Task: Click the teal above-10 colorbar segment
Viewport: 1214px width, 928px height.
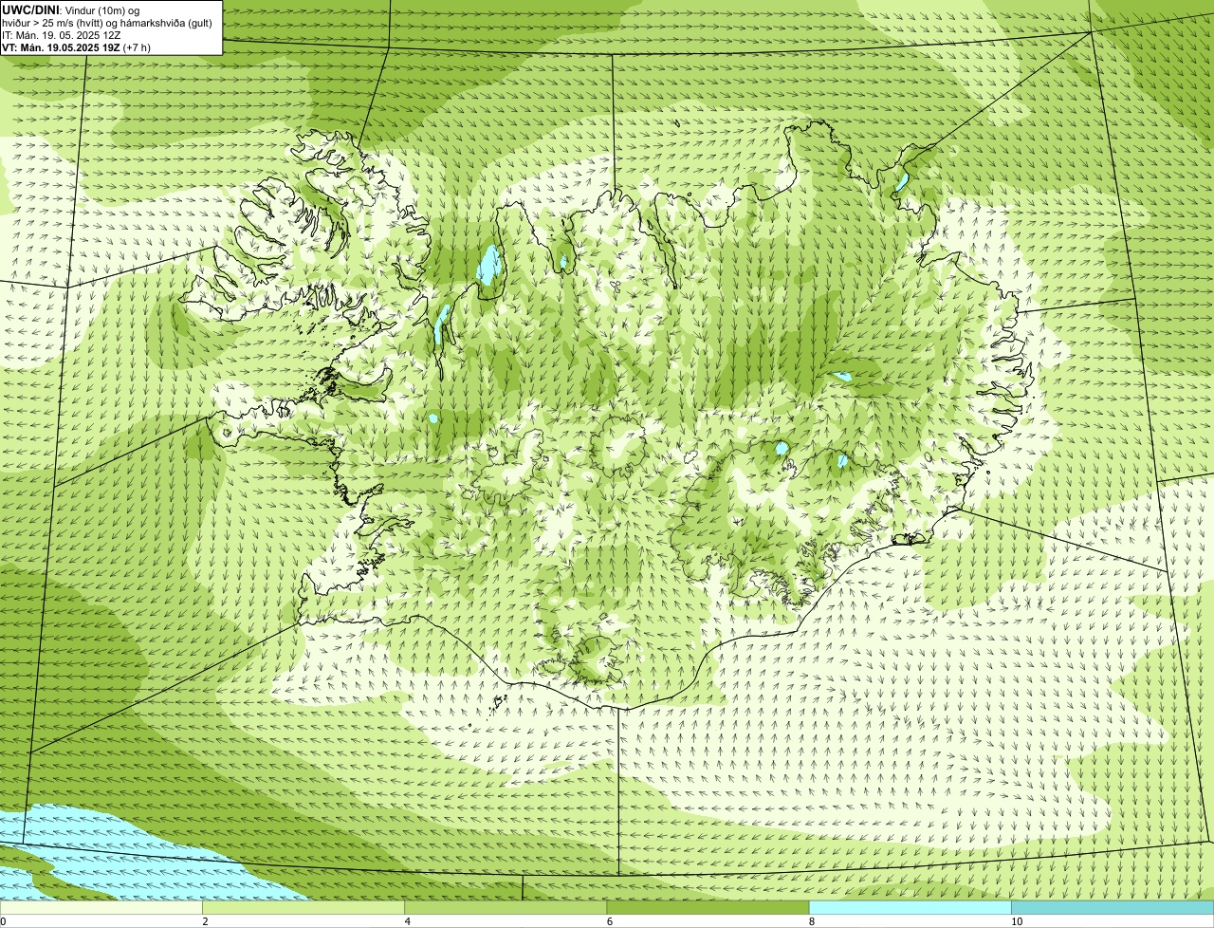Action: click(1113, 908)
